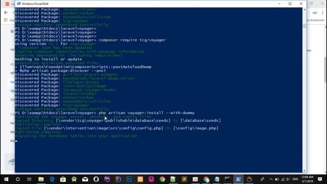This screenshot has width=327, height=184.
Task: Open the volume control tray icon
Action: point(288,179)
